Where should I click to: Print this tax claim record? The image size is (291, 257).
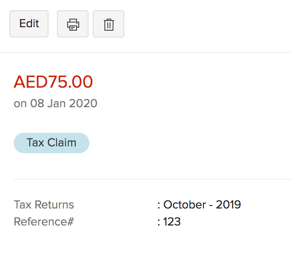point(73,24)
